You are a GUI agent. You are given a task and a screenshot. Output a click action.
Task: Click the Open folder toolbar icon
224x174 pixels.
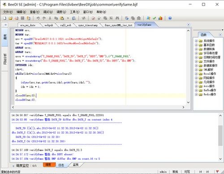[10, 18]
